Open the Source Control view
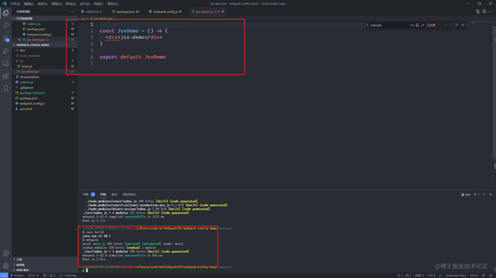 pos(6,38)
